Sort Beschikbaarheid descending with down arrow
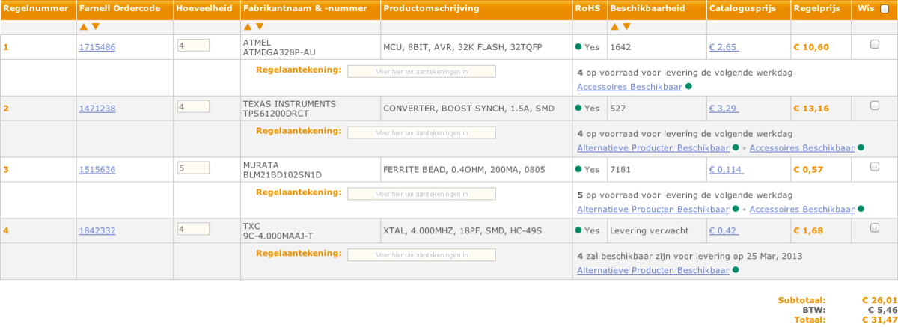 pos(627,27)
